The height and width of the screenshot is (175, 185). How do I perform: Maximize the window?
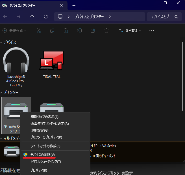point(165,3)
